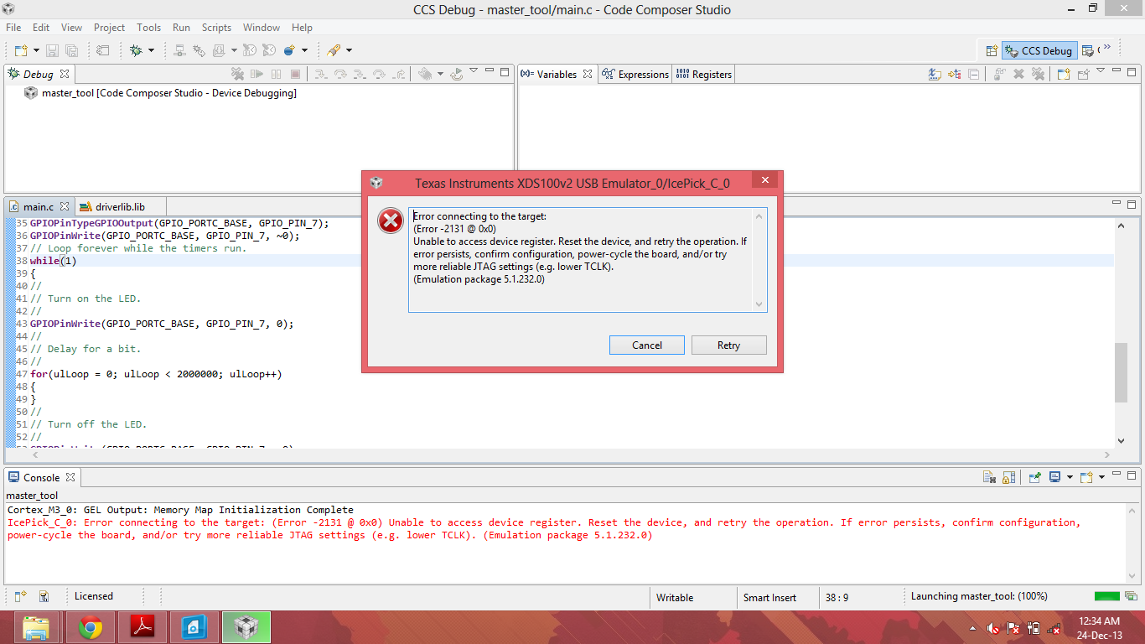Click the Retry button in the error dialog

(728, 345)
